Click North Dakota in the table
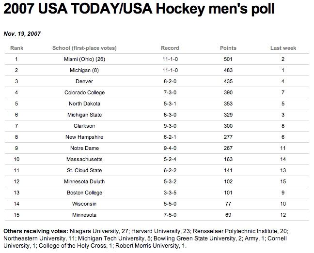This screenshot has height=253, width=314. (x=84, y=104)
